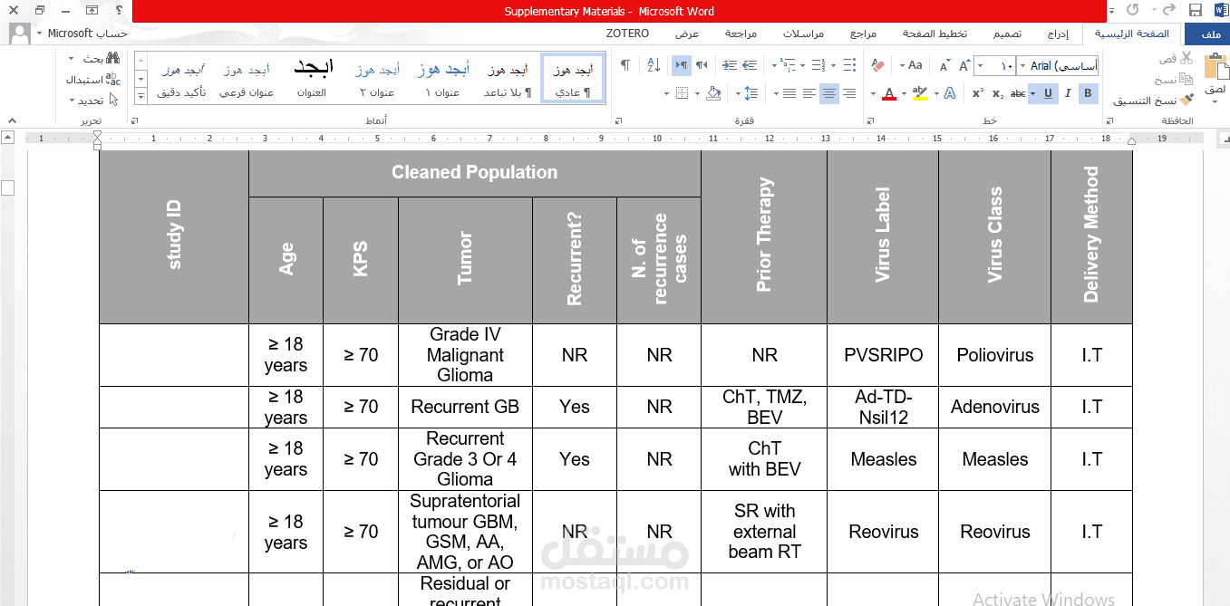Open the Find dropdown arrow
This screenshot has width=1230, height=606.
tap(73, 58)
